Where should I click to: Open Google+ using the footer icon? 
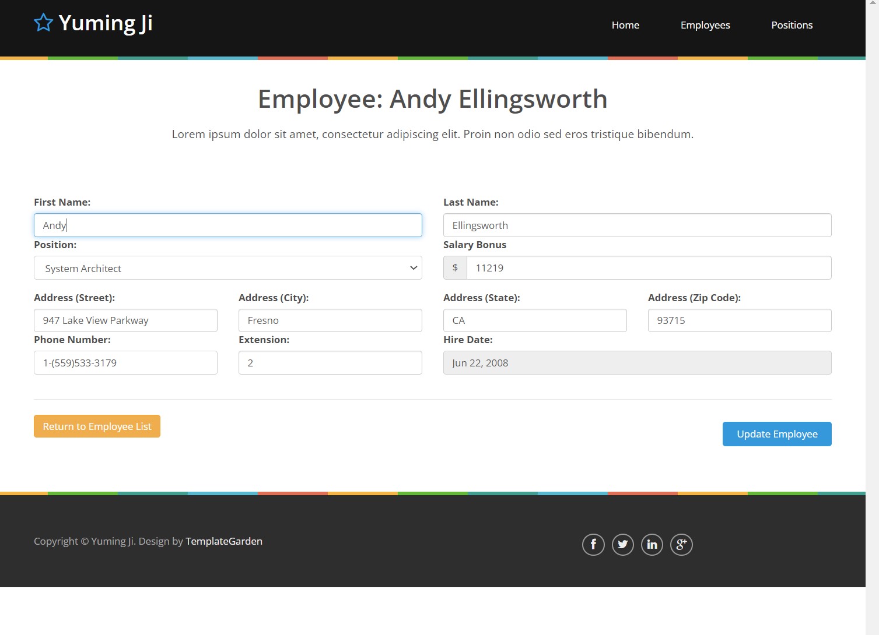click(x=681, y=544)
